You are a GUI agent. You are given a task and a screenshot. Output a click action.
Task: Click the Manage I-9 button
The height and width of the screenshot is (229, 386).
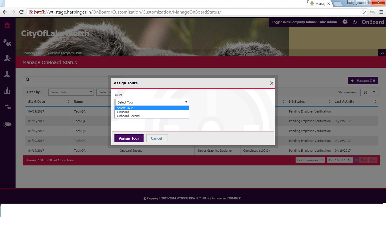363,81
